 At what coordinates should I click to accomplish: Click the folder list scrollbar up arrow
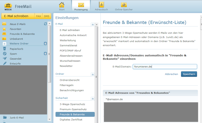pos(49,24)
